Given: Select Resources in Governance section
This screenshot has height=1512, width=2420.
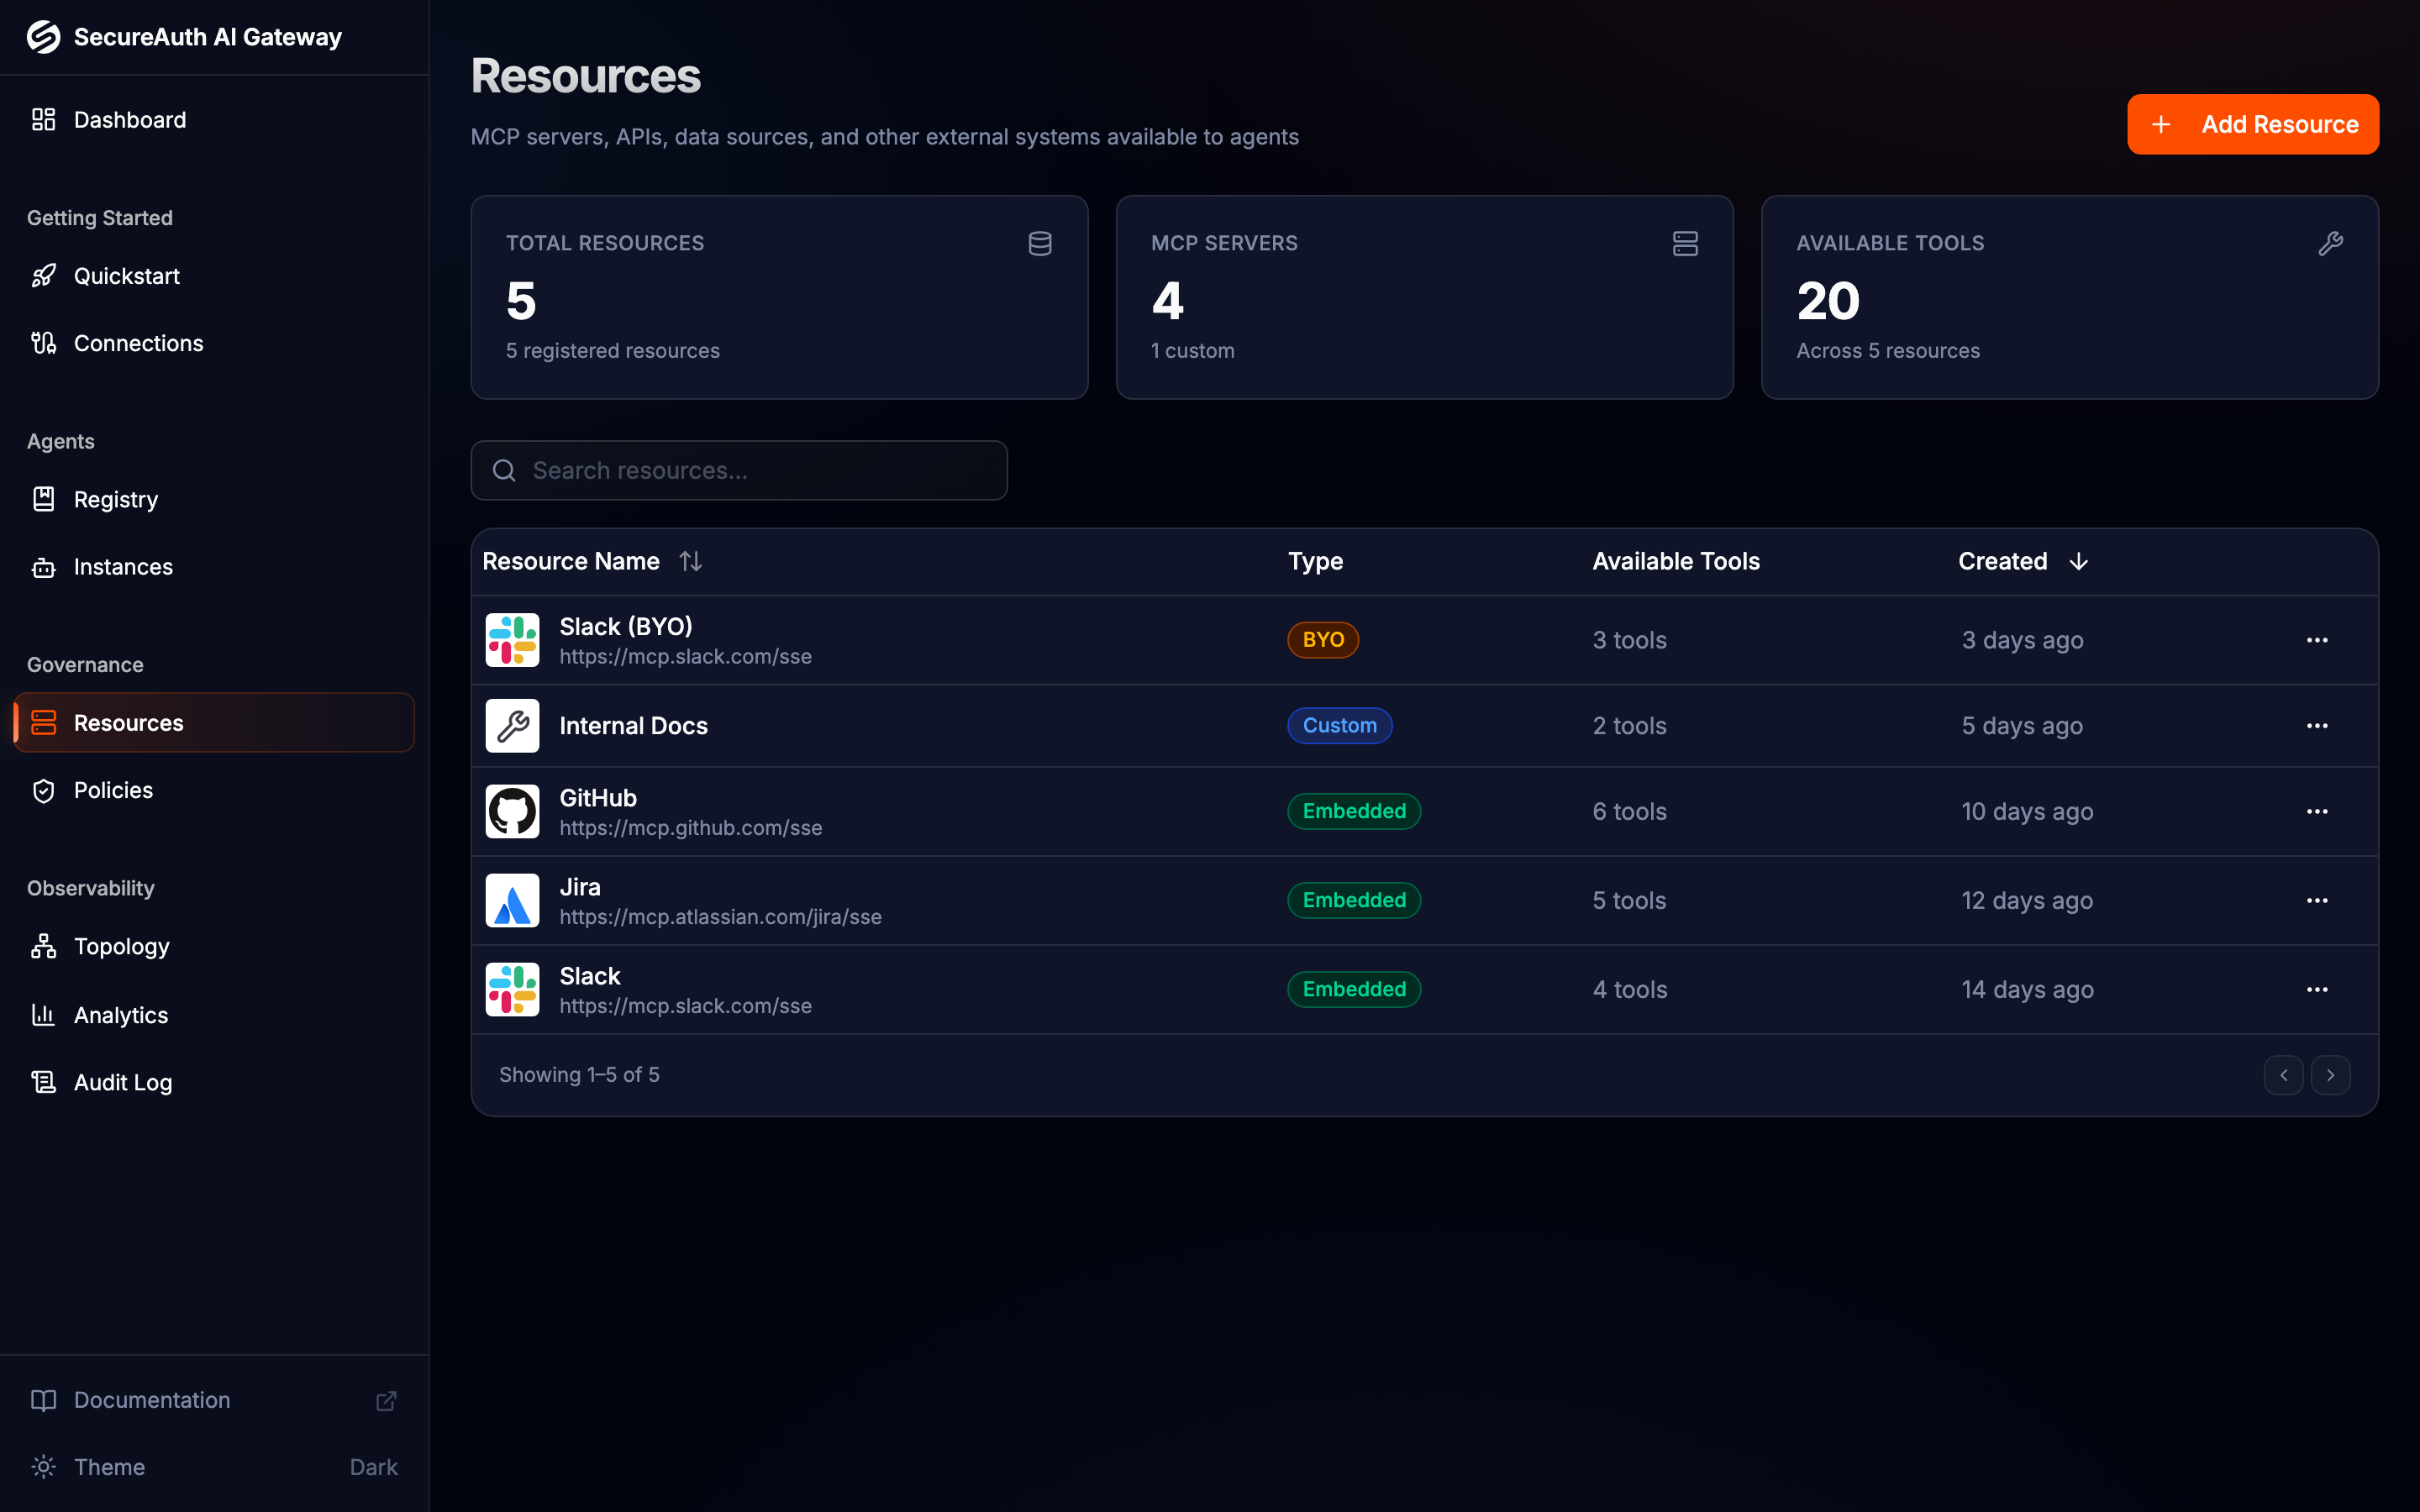Looking at the screenshot, I should pos(214,723).
